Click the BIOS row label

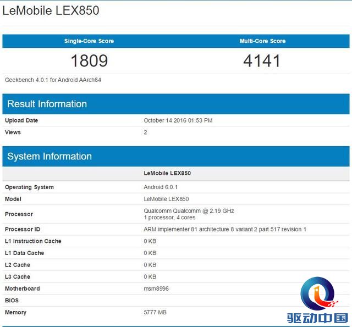12,301
